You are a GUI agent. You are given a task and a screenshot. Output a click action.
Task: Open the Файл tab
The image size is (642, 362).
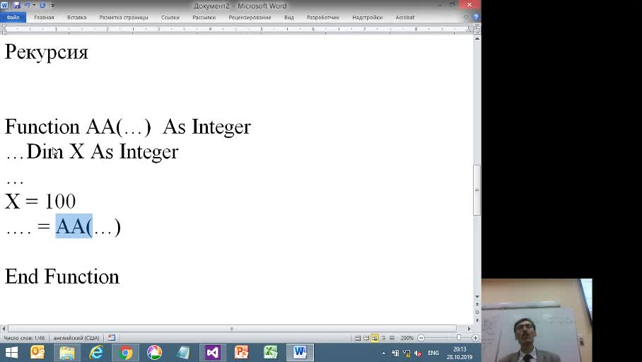13,18
